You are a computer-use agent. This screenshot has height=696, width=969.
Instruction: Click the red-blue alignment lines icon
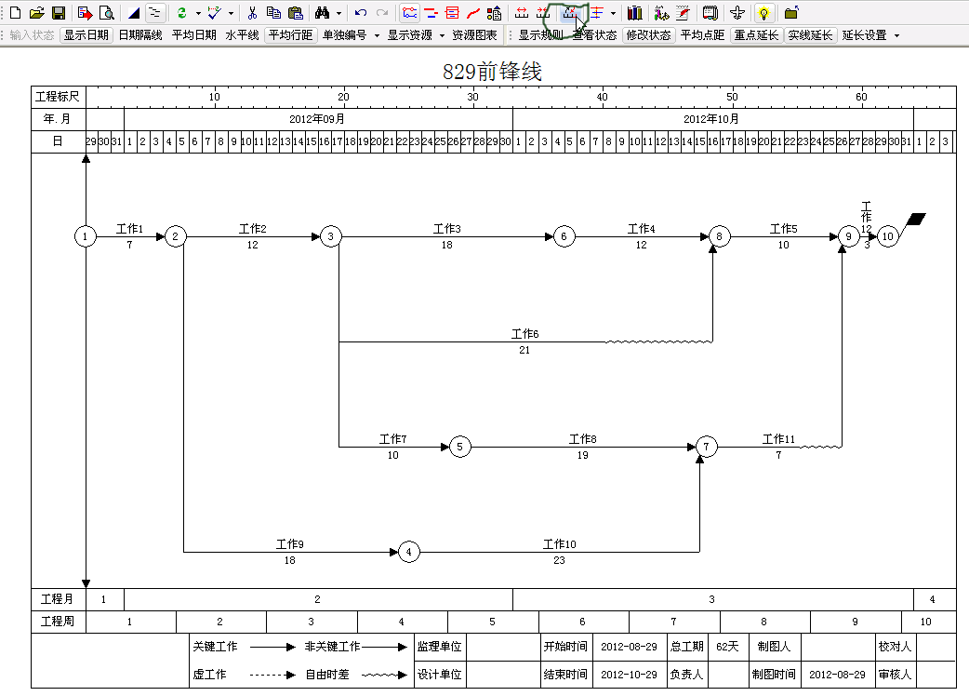click(596, 12)
